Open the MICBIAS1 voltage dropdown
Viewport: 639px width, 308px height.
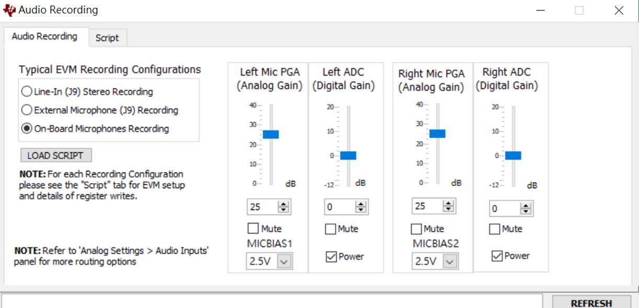[284, 262]
